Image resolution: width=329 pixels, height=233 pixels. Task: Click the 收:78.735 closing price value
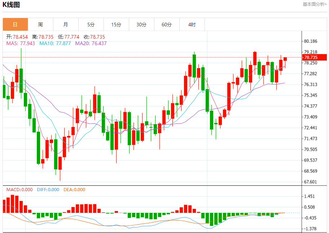click(x=94, y=37)
